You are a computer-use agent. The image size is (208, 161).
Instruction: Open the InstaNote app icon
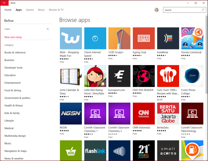(168, 38)
